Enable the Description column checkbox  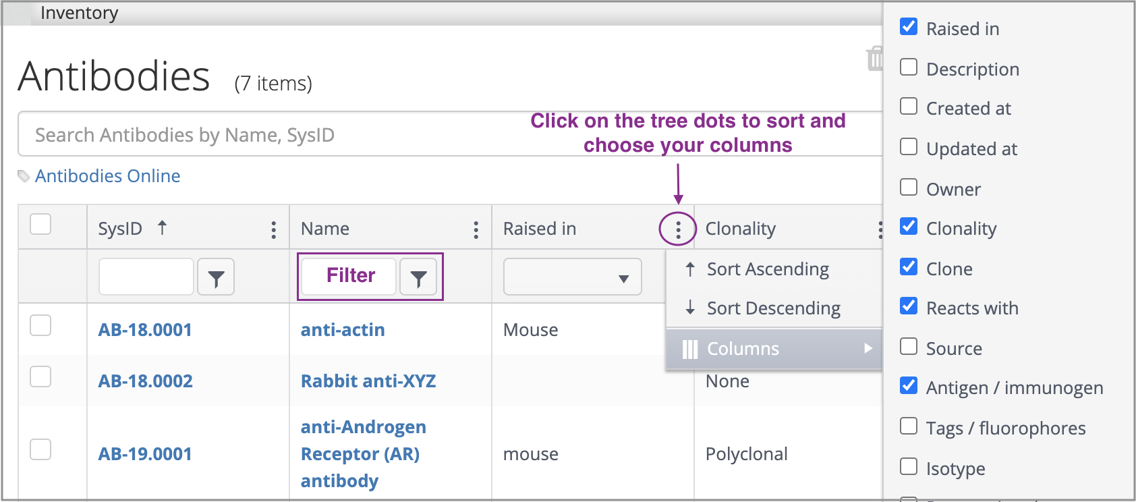tap(909, 67)
